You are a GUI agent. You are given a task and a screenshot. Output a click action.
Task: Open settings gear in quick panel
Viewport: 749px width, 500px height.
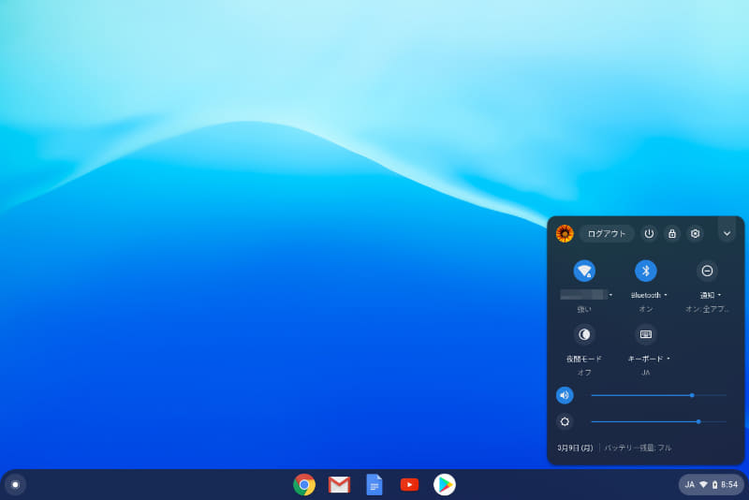(x=695, y=233)
